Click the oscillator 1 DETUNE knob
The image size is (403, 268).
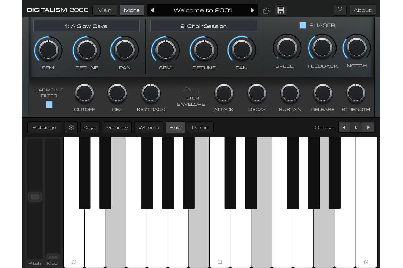[x=87, y=50]
